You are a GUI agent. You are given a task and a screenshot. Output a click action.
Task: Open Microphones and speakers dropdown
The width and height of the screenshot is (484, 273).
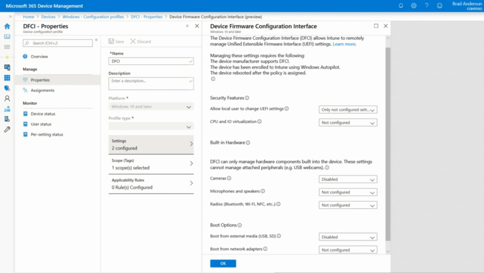(348, 192)
